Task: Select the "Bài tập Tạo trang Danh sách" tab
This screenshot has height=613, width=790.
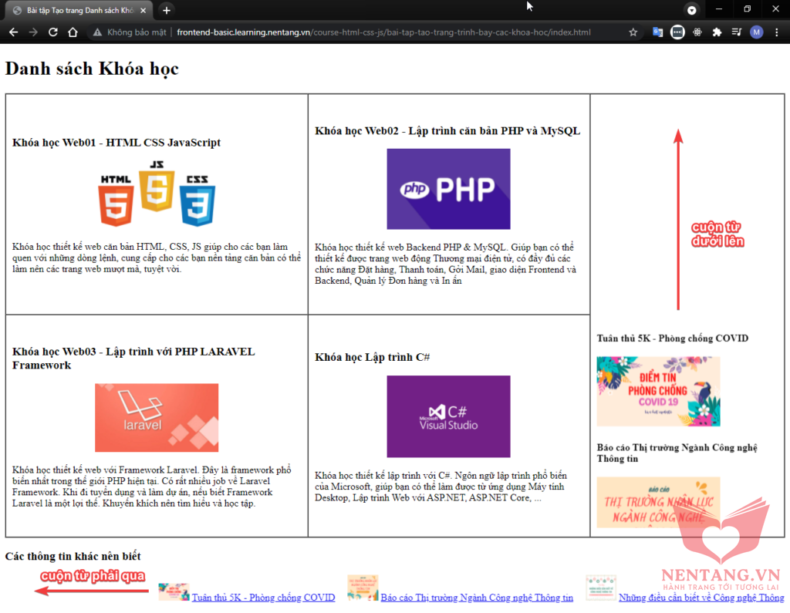Action: click(x=77, y=10)
